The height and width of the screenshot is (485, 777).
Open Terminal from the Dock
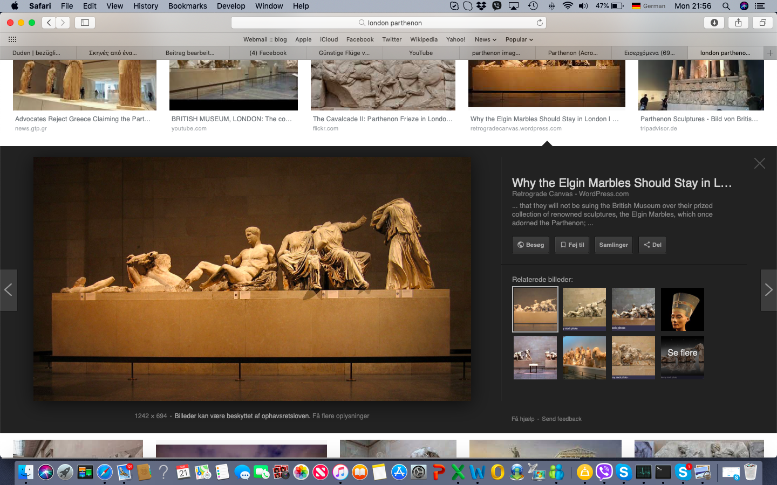pyautogui.click(x=663, y=472)
